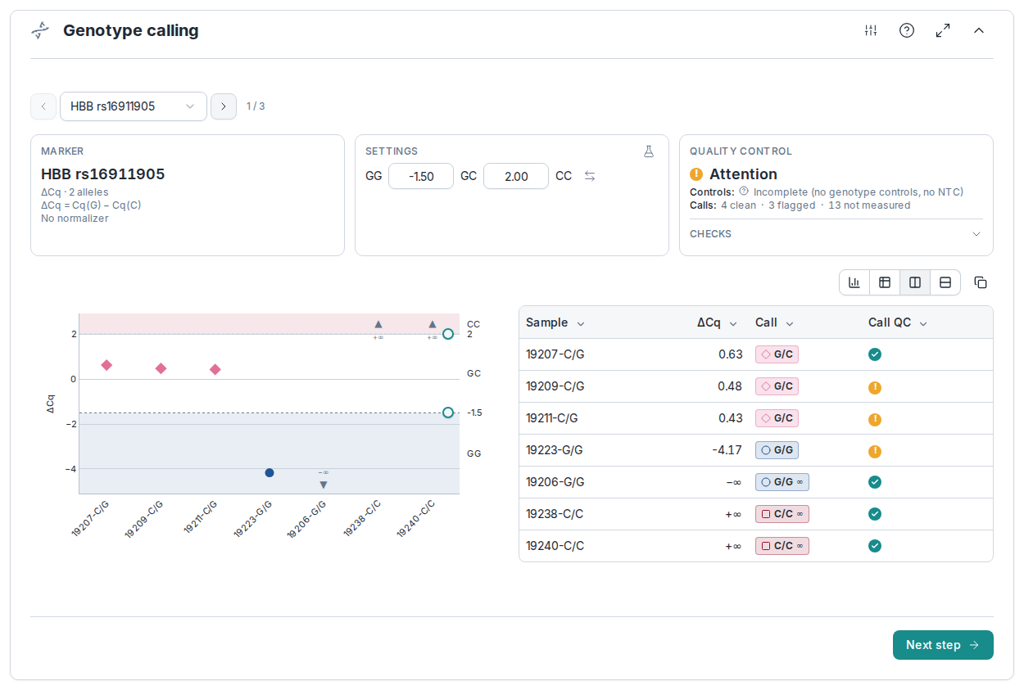Click the info icon beside Controls status
The image size is (1024, 690).
click(x=744, y=192)
